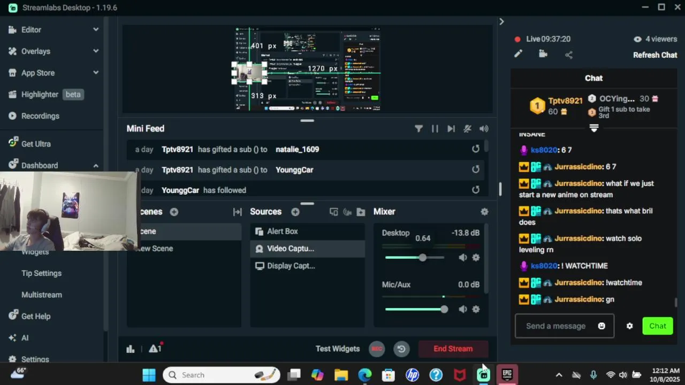Viewport: 685px width, 385px height.
Task: Open the chat emoji picker
Action: pos(602,326)
